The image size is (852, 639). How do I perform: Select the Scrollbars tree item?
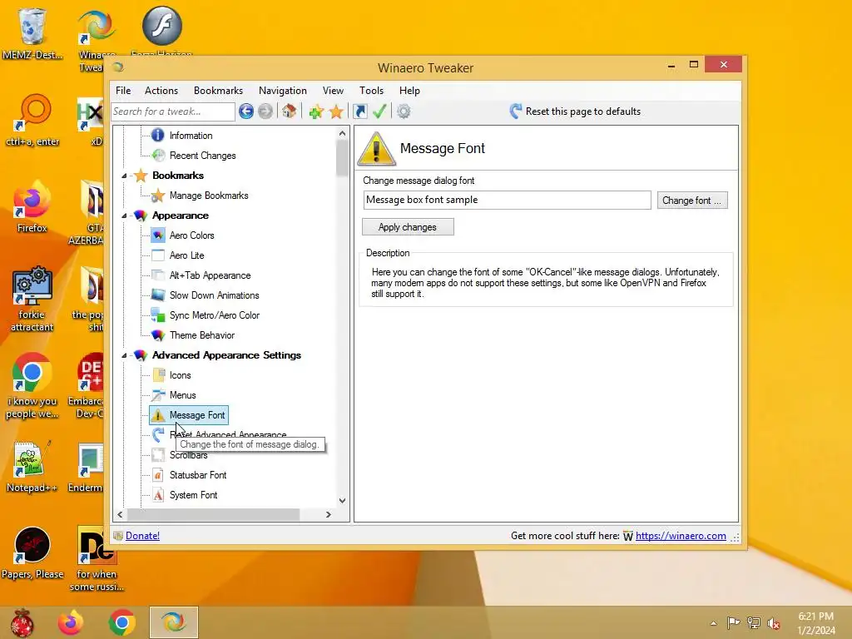(x=189, y=455)
